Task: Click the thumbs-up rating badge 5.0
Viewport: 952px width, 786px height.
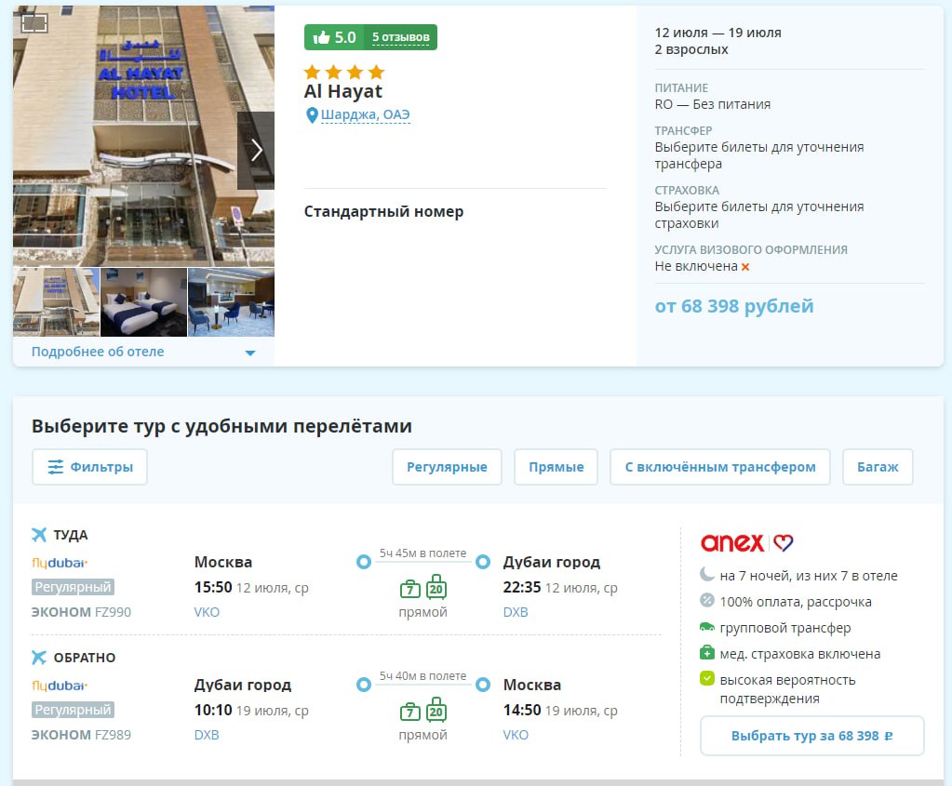Action: [x=335, y=37]
